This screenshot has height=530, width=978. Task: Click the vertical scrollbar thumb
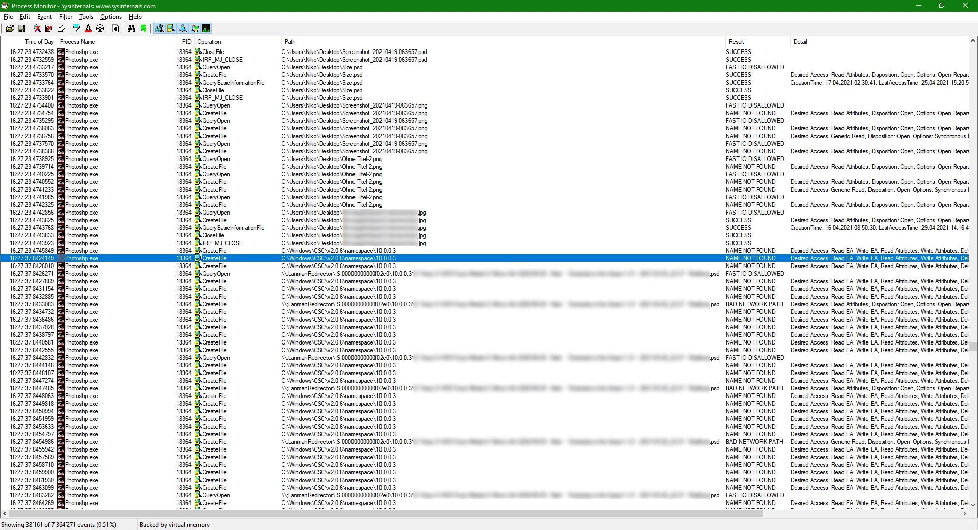(x=973, y=346)
